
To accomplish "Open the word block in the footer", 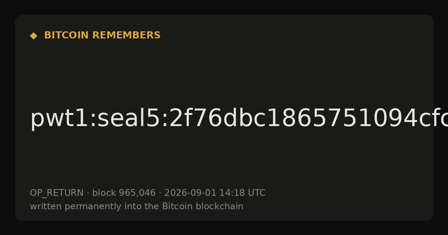I will [x=104, y=193].
